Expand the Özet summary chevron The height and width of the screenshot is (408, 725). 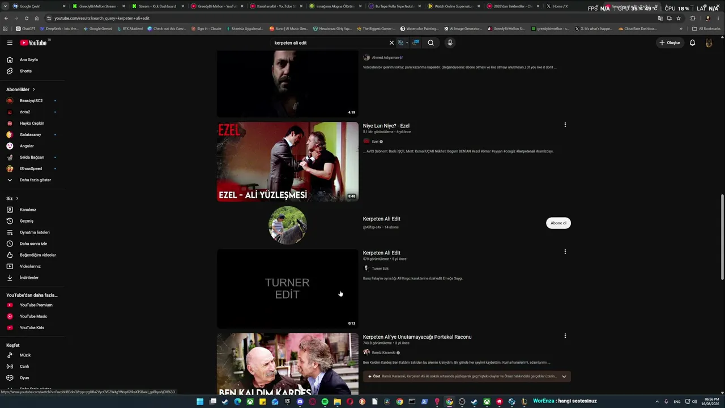tap(564, 376)
